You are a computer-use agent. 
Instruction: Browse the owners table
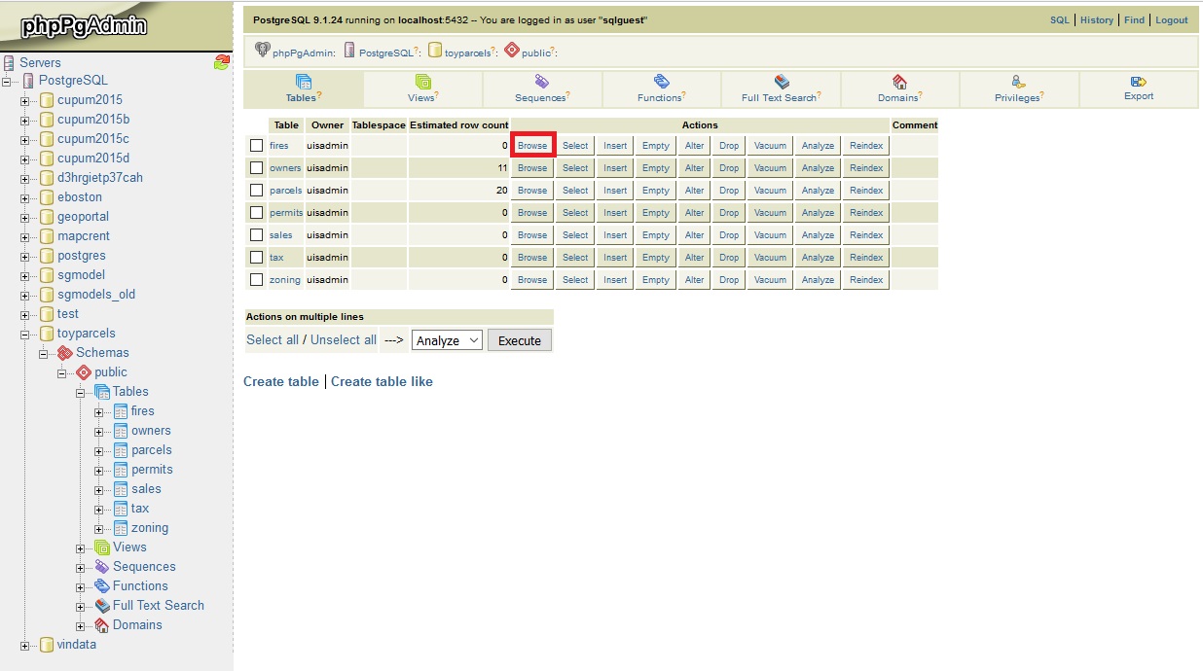531,168
